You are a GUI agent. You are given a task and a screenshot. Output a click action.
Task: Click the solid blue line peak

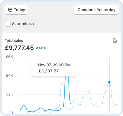[x=67, y=77]
